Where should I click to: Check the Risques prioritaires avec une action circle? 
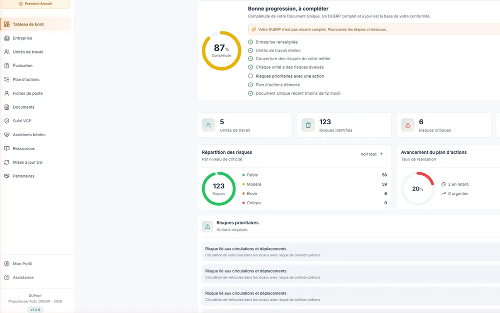pyautogui.click(x=250, y=76)
